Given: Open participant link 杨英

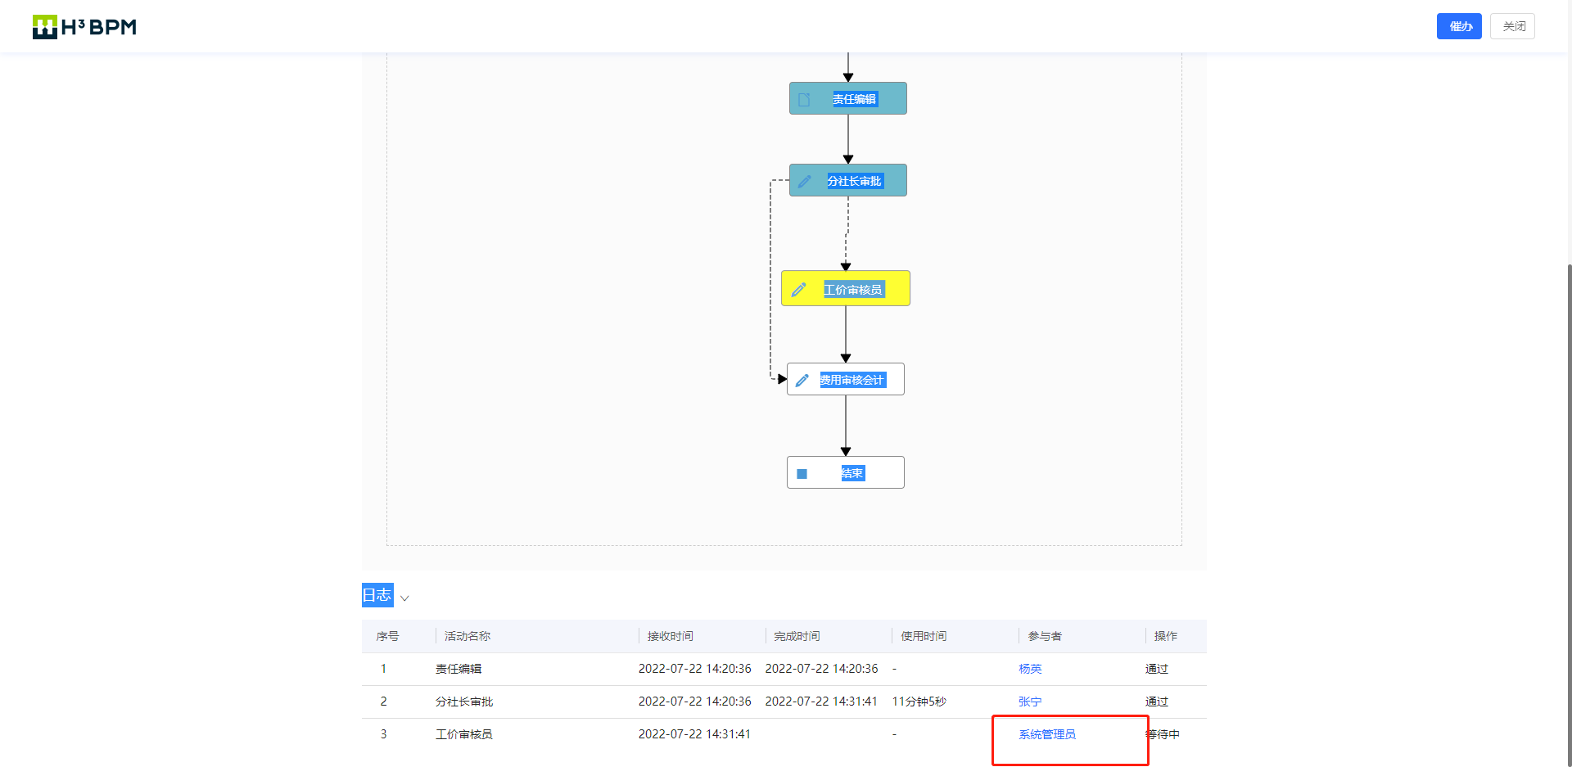Looking at the screenshot, I should (x=1030, y=669).
